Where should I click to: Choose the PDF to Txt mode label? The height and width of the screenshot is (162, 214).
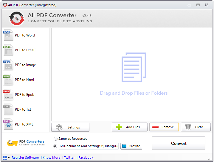click(x=23, y=109)
